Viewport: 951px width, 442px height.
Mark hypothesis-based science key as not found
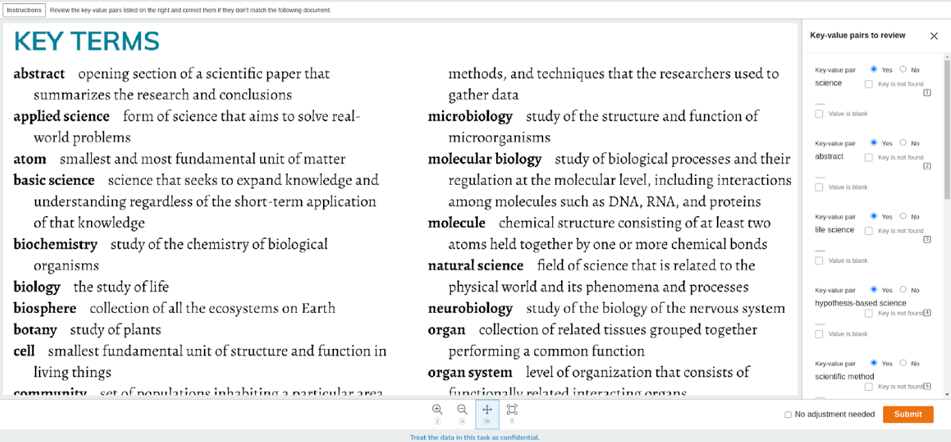click(869, 313)
